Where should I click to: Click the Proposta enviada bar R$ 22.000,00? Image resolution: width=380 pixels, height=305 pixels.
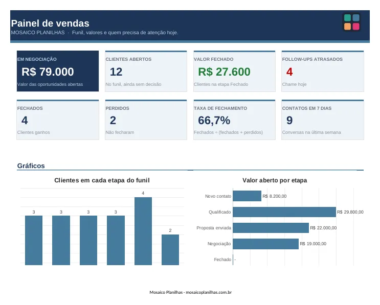pos(271,228)
